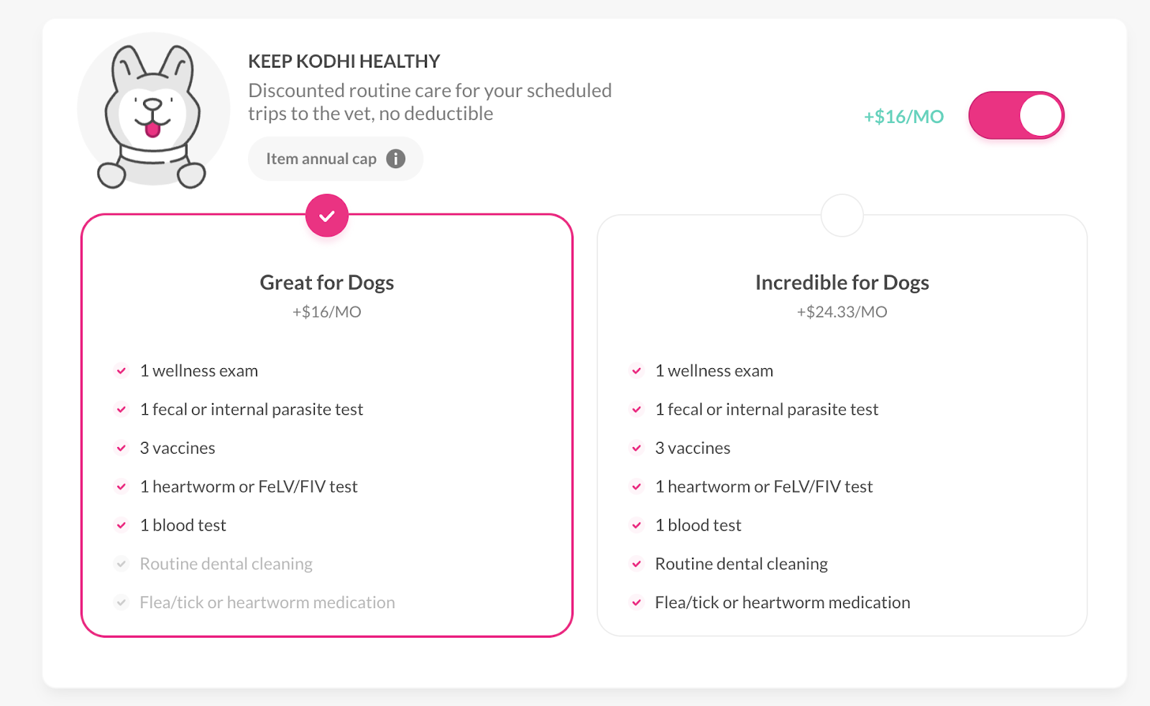The height and width of the screenshot is (706, 1150).
Task: Click checkmark next to Great plan wellness exam
Action: coord(121,371)
